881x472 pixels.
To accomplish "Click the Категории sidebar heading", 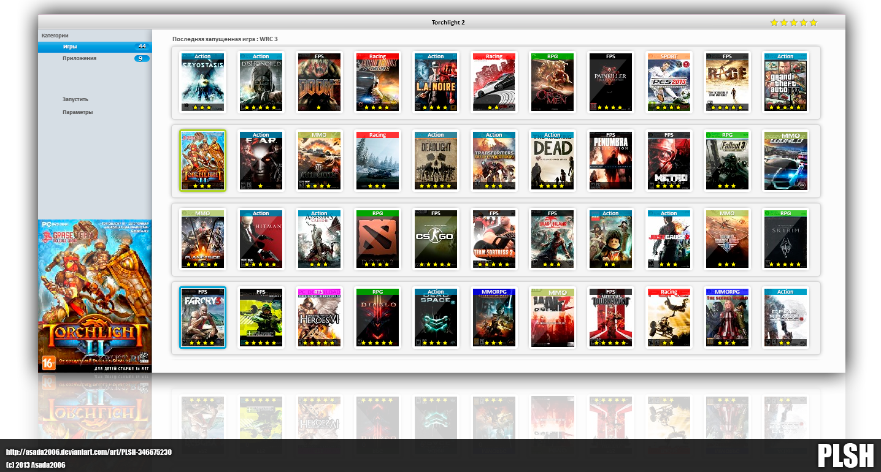I will coord(55,36).
